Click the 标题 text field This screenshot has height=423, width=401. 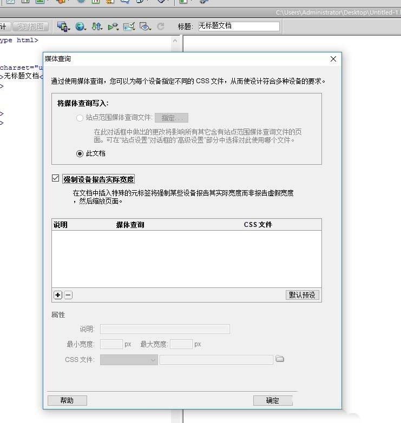tap(239, 26)
